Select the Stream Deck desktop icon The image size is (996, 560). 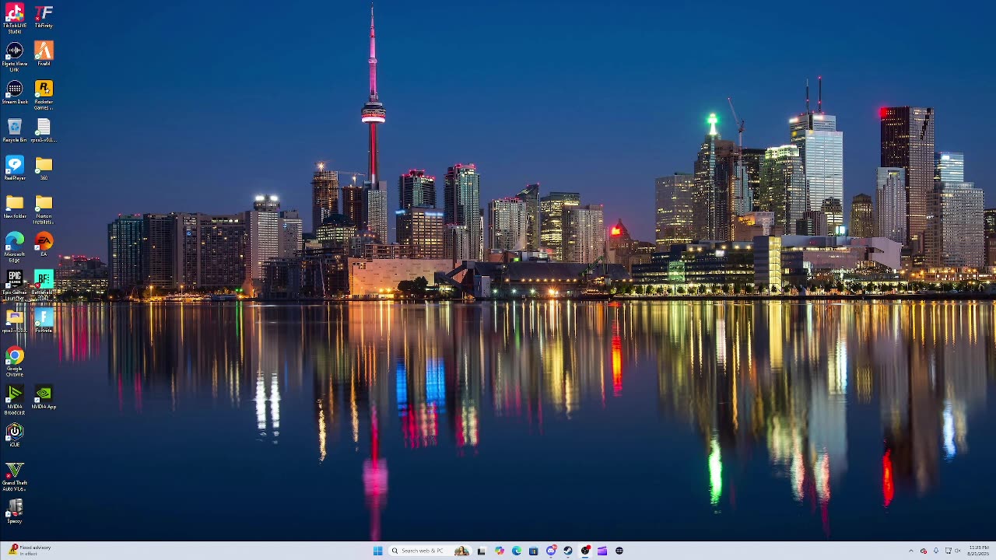[x=15, y=93]
